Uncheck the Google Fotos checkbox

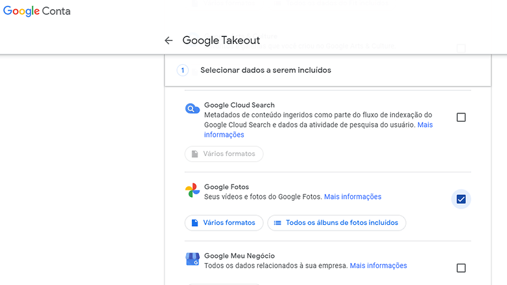[461, 199]
